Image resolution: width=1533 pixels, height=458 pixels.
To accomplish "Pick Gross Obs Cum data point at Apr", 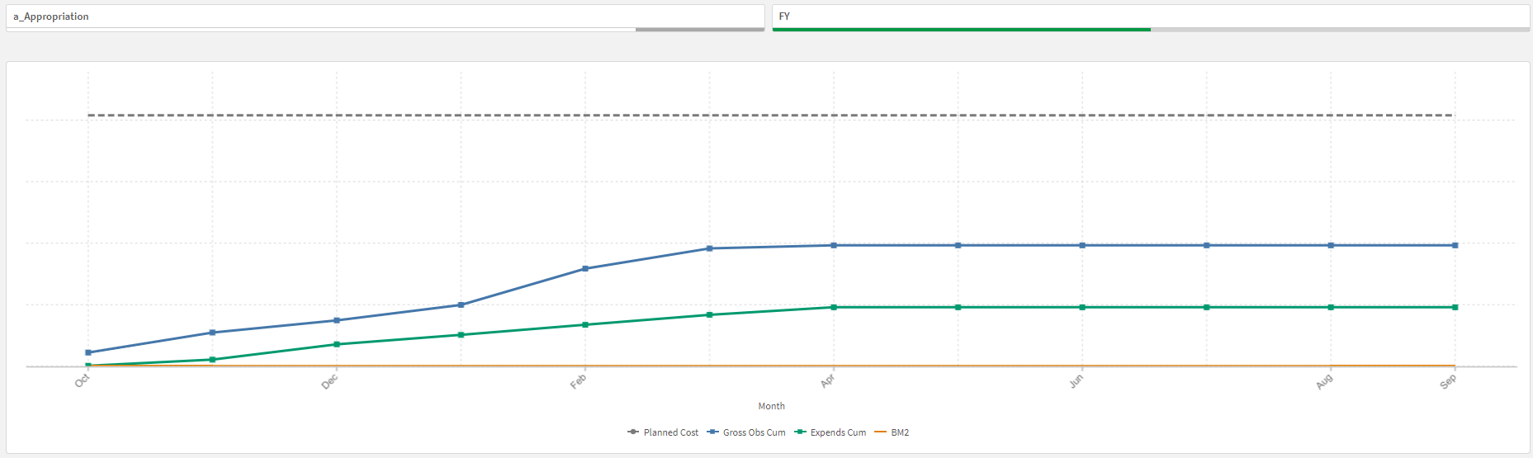I will 834,245.
